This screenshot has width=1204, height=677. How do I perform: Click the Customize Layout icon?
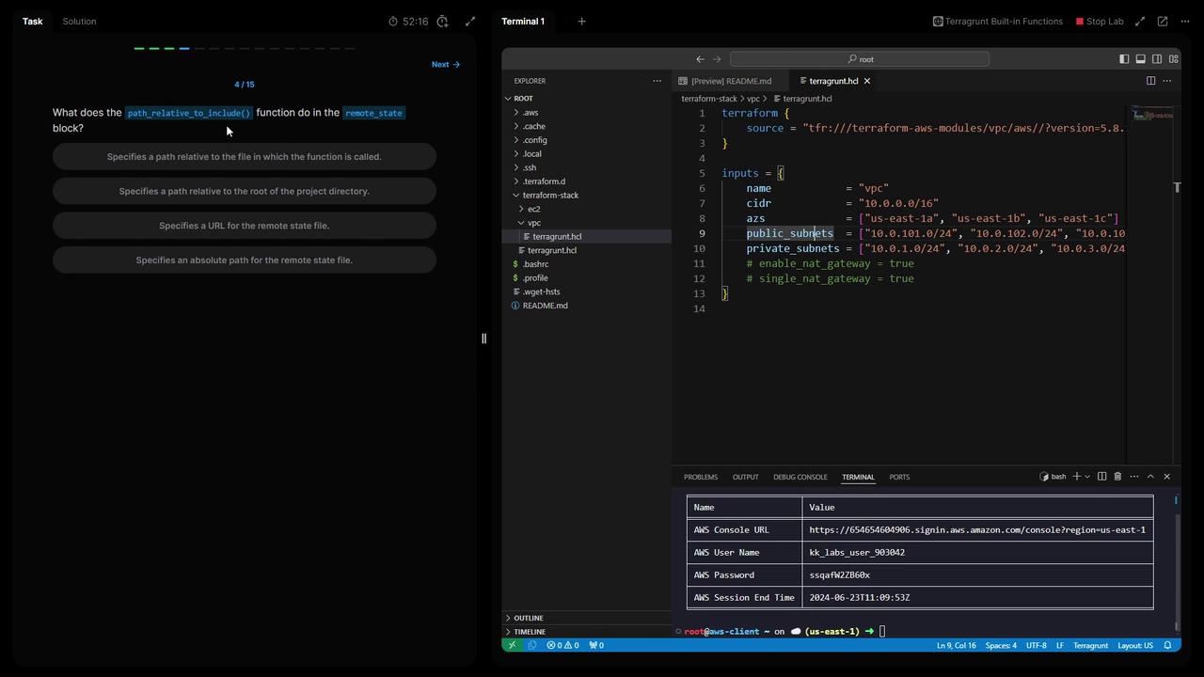1173,59
